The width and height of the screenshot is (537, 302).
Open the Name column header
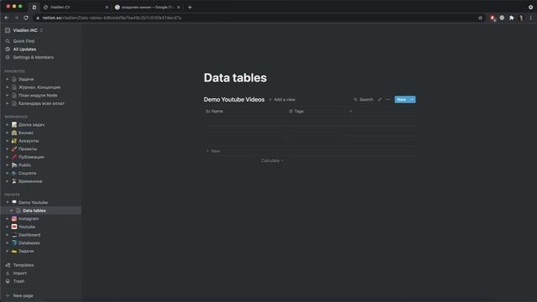[x=245, y=112]
